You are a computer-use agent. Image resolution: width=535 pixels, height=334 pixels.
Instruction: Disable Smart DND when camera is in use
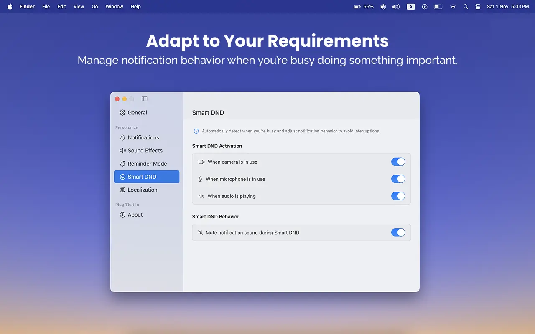[x=398, y=162]
